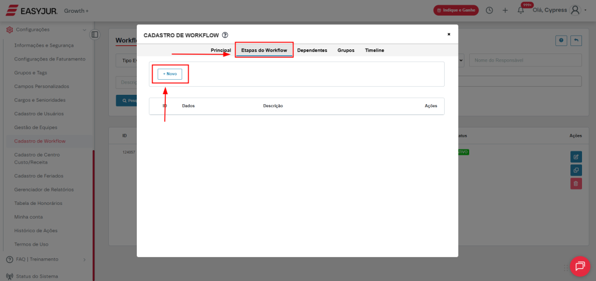Viewport: 596px width, 281px height.
Task: Open the Timeline tab
Action: (374, 51)
